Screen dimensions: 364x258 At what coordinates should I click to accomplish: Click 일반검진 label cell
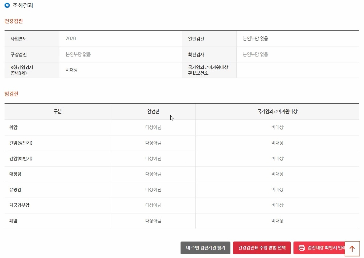coord(209,39)
